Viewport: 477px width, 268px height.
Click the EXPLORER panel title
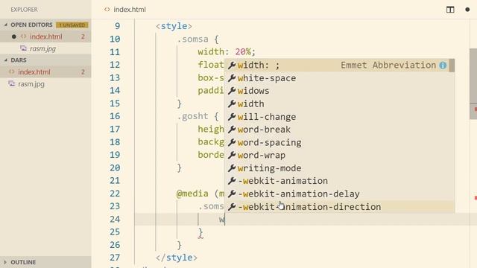24,10
